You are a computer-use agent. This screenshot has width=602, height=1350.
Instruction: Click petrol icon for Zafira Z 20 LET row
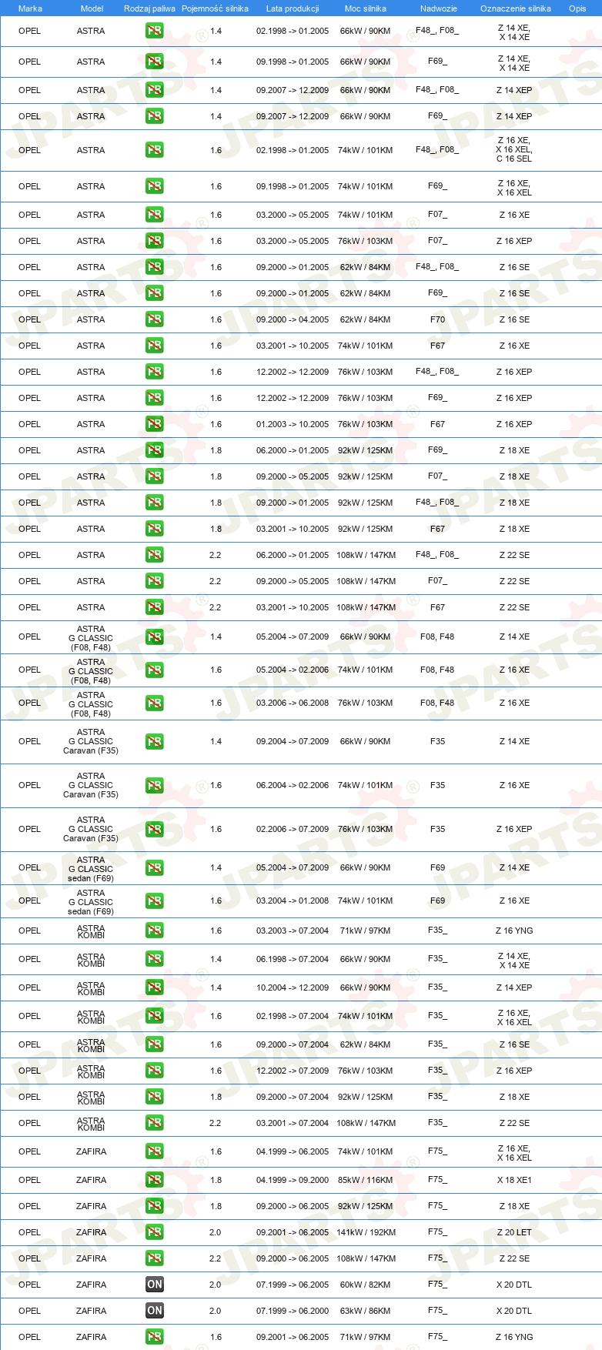[155, 1232]
